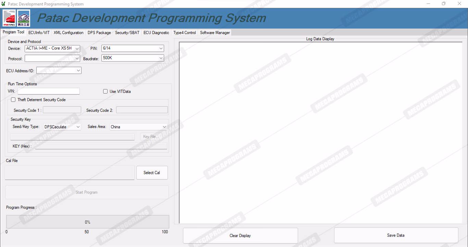Click the blue car emblem logo icon
The width and height of the screenshot is (468, 247).
[24, 18]
